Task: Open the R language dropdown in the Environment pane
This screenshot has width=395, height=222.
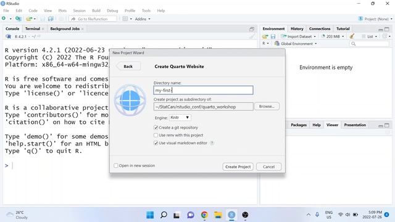Action: 265,44
